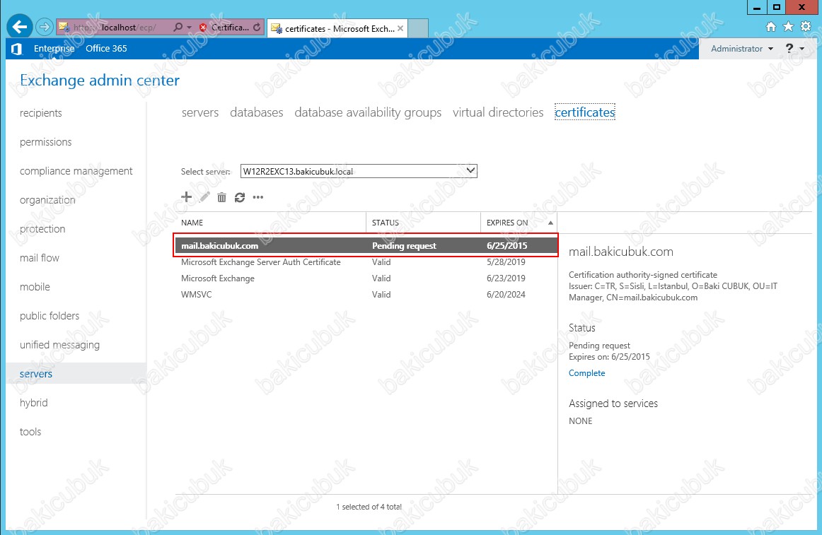Open public folders section
The height and width of the screenshot is (535, 822).
[50, 316]
